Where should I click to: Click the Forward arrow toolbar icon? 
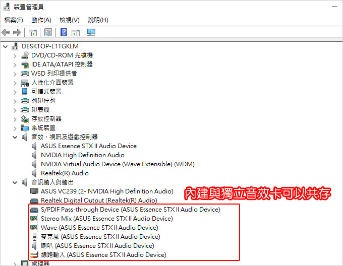pyautogui.click(x=17, y=33)
